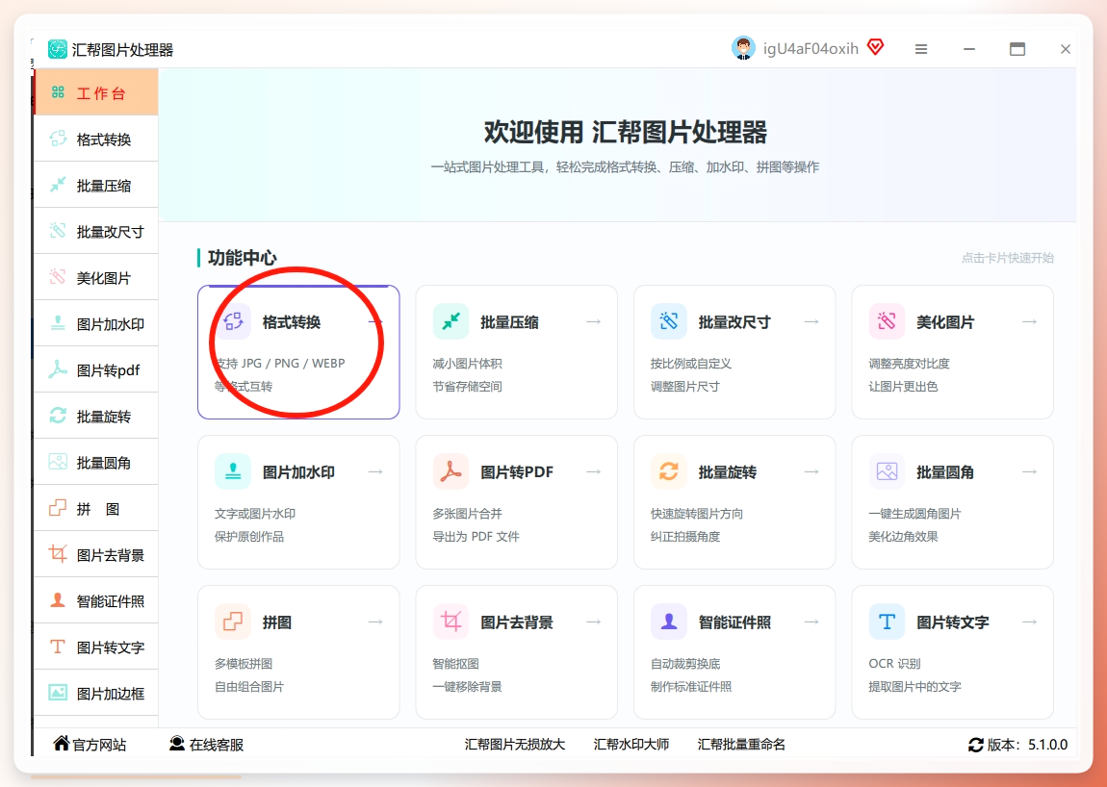Open 批量旋转 from the sidebar

(x=96, y=416)
